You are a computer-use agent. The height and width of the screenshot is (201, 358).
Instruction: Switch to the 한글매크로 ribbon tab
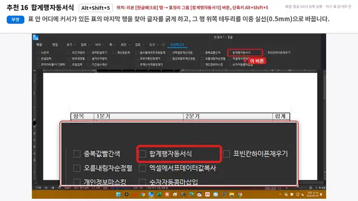coord(177,45)
